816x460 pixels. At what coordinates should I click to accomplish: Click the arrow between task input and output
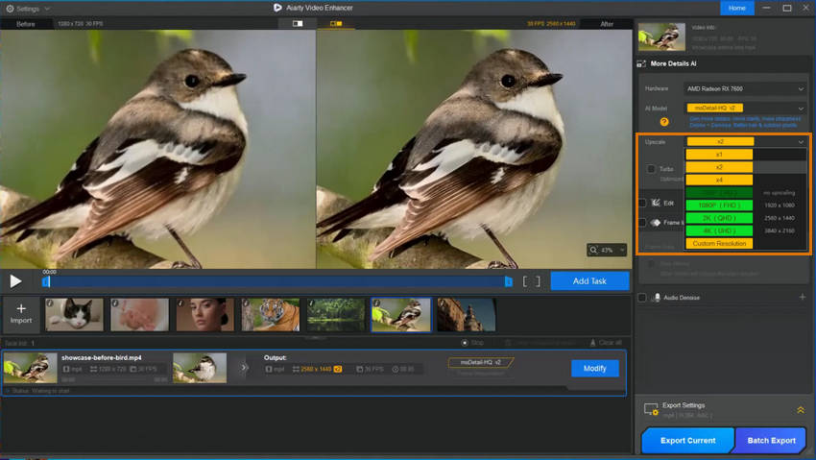pos(244,368)
